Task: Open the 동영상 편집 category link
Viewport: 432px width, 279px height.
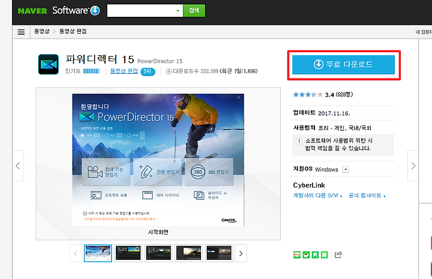Action: 124,71
